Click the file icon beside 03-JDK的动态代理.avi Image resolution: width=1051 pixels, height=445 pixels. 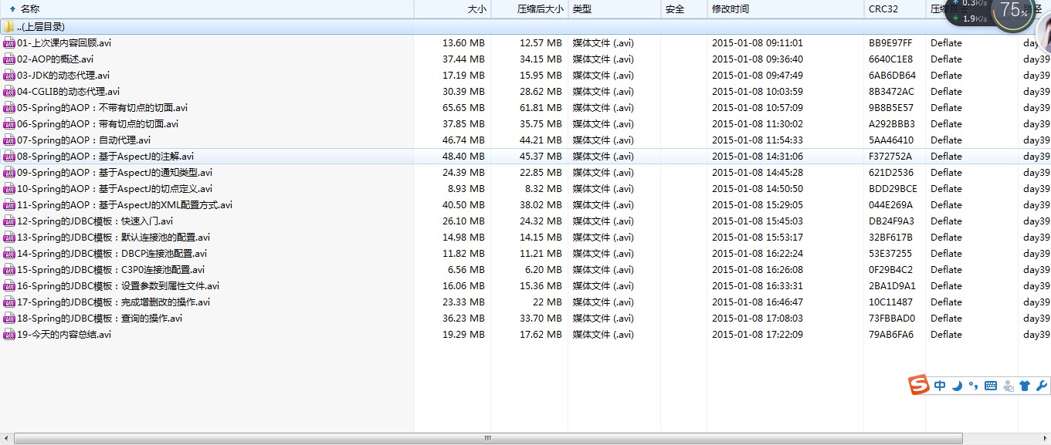coord(9,76)
